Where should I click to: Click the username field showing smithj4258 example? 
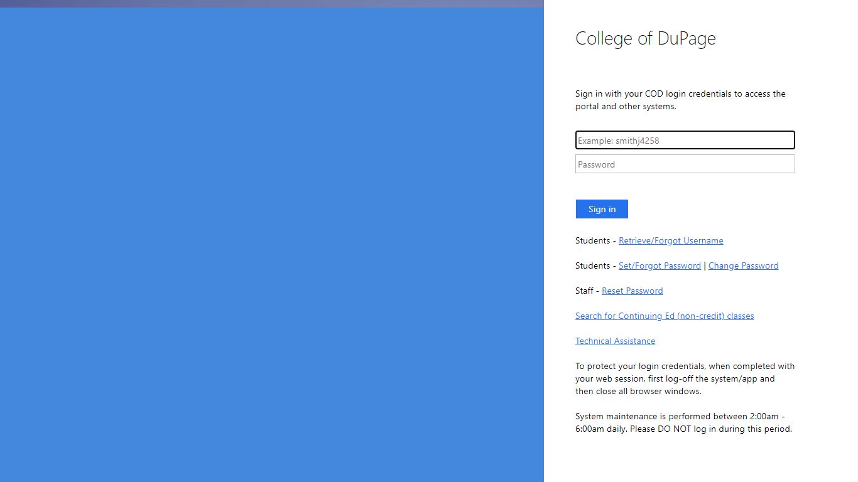[x=685, y=140]
